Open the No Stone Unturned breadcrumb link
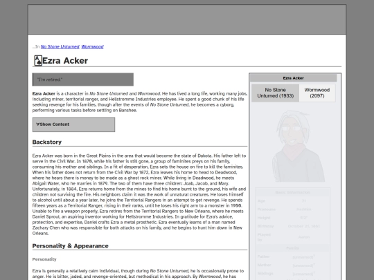Screen dimensions: 374x280 [60, 47]
